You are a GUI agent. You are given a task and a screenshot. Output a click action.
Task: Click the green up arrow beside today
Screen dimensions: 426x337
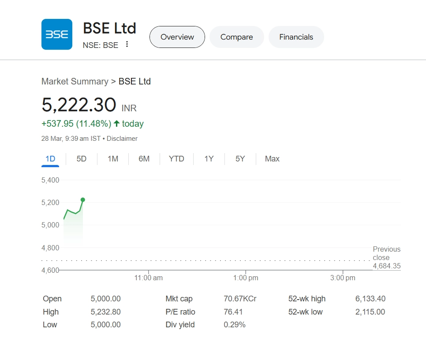click(x=116, y=124)
